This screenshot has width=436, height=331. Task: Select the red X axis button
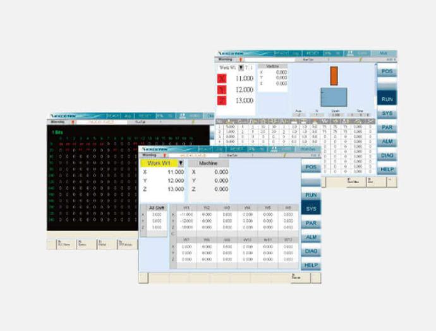point(222,78)
